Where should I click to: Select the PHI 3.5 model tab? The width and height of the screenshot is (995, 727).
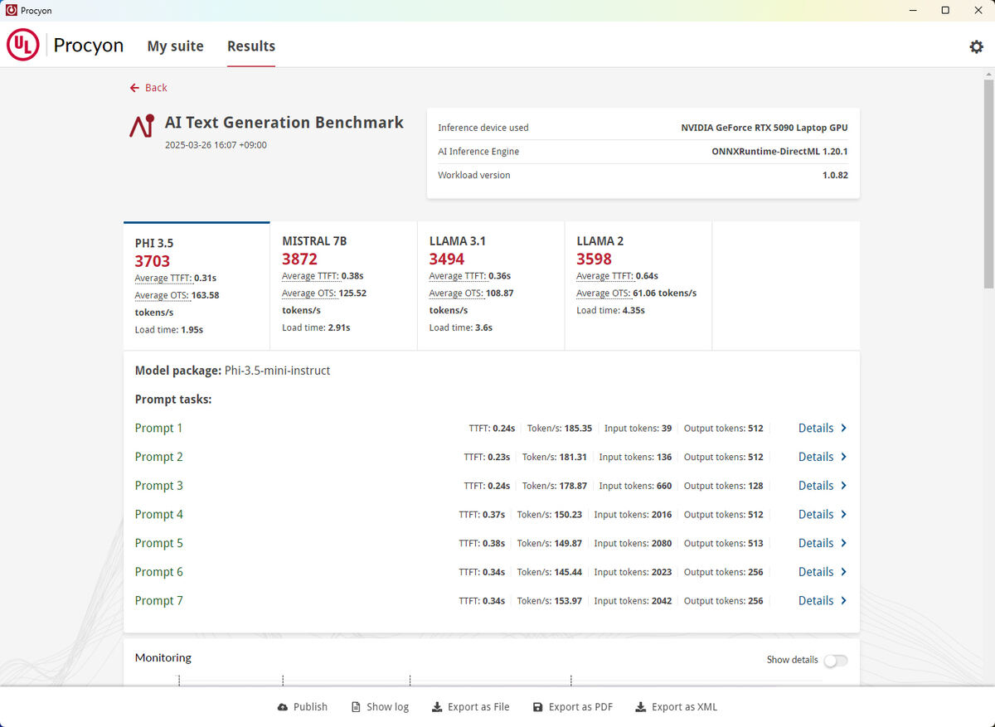tap(197, 286)
